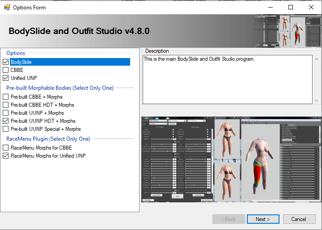Select the Pre-built UUNP Special + Morphs label
322x230 pixels.
(46, 129)
